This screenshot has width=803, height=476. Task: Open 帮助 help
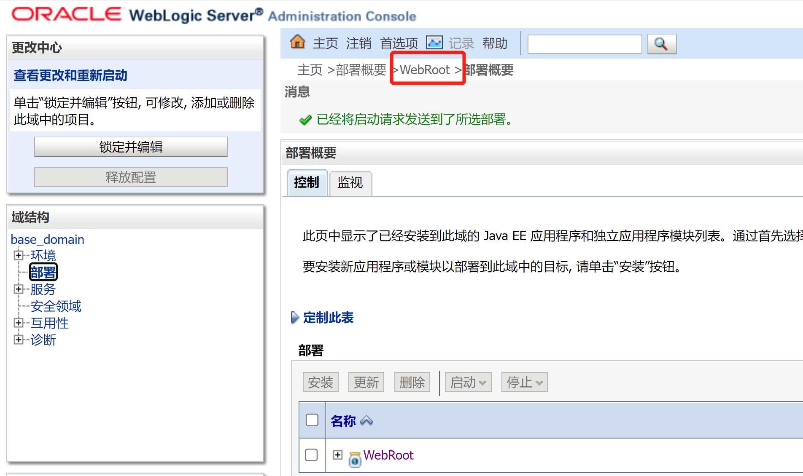pyautogui.click(x=495, y=43)
